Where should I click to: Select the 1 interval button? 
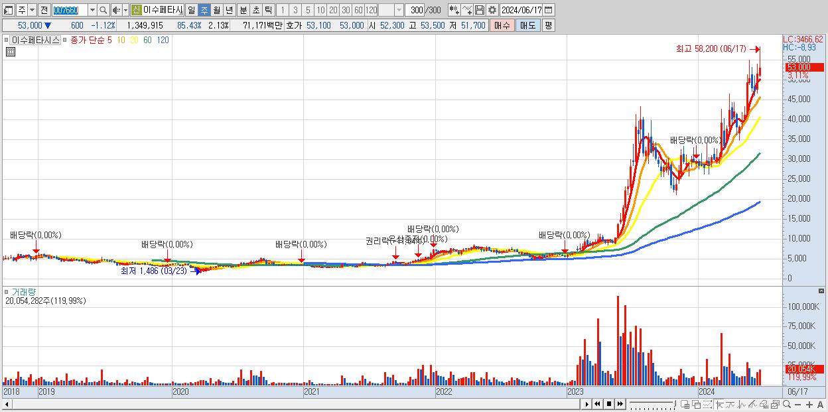tap(283, 10)
